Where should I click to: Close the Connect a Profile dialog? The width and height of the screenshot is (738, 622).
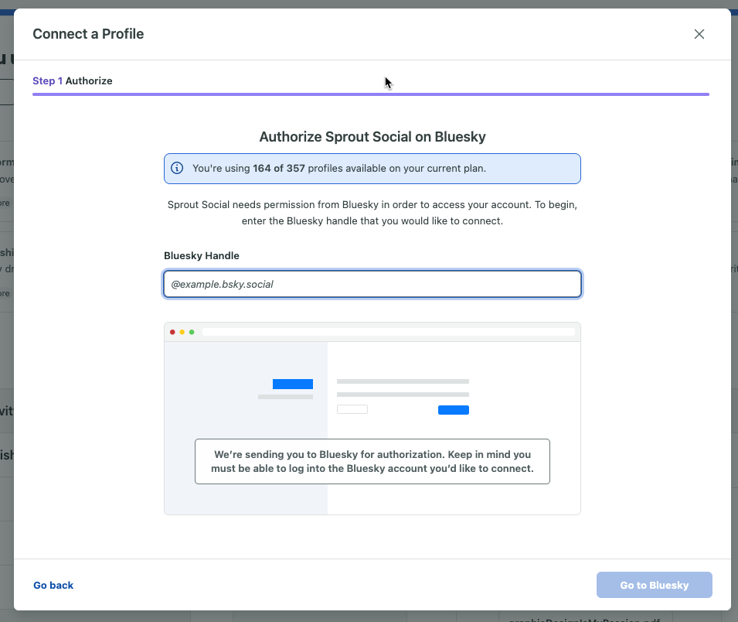[699, 34]
